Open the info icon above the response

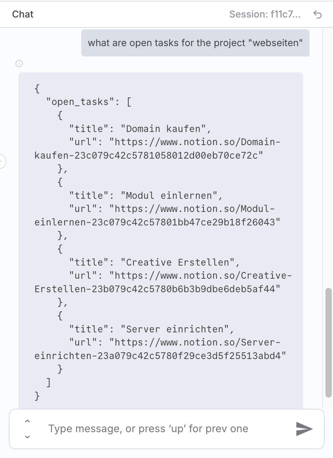(19, 64)
